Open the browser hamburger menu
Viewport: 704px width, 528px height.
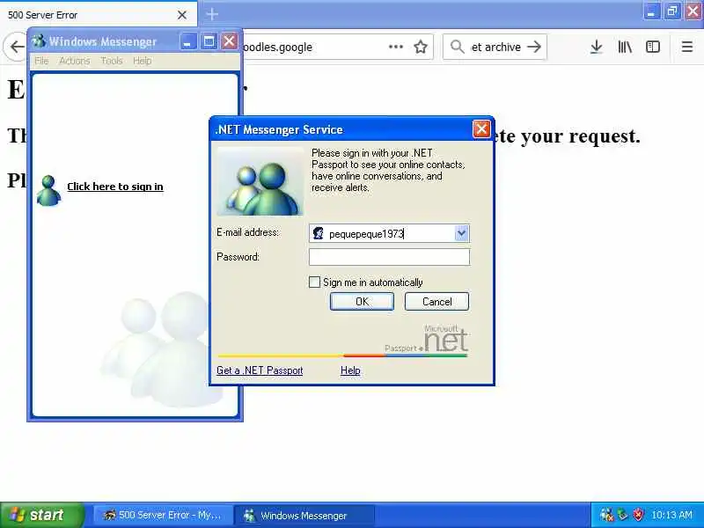coord(687,47)
